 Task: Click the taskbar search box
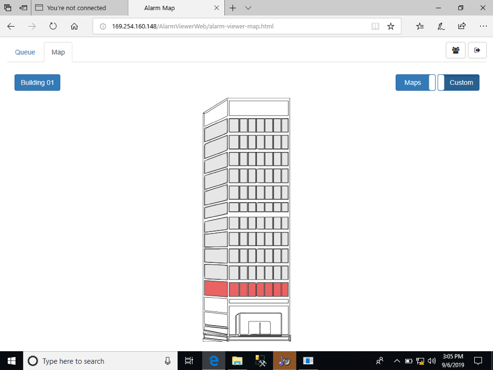pos(100,361)
